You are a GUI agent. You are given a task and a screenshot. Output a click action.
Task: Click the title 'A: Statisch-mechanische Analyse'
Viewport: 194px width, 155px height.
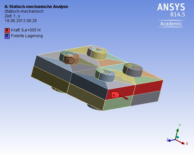point(36,7)
